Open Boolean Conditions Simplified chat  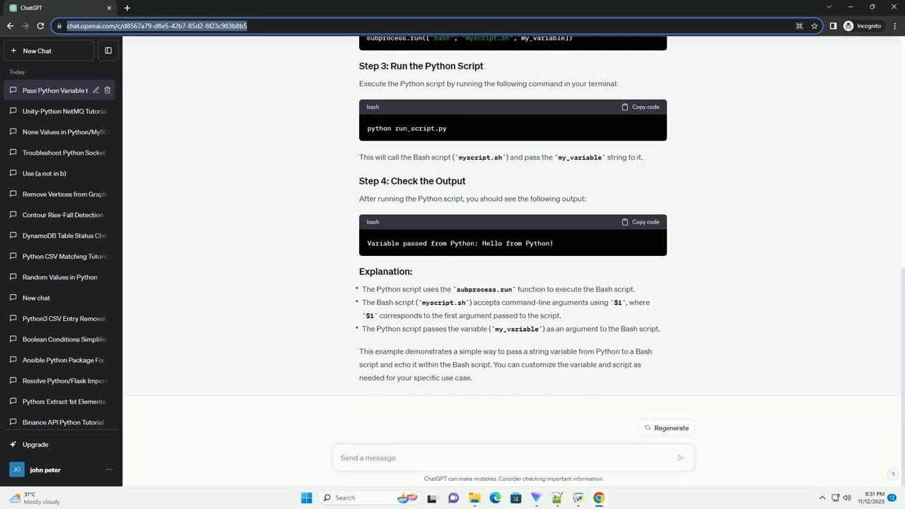pos(59,339)
